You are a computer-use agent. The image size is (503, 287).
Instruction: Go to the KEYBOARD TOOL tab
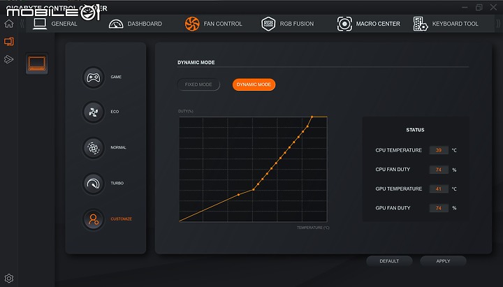click(x=455, y=24)
